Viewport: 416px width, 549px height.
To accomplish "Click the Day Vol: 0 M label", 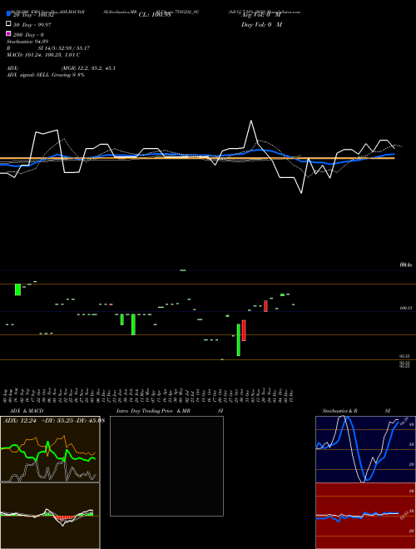I will point(261,24).
